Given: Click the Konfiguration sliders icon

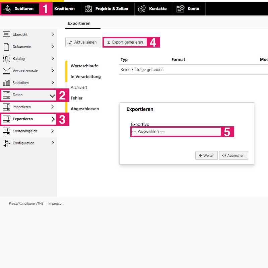Looking at the screenshot, I should click(6, 143).
